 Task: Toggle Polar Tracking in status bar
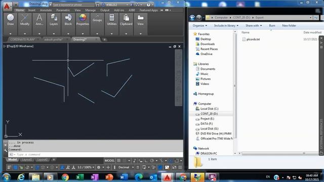click(x=152, y=161)
